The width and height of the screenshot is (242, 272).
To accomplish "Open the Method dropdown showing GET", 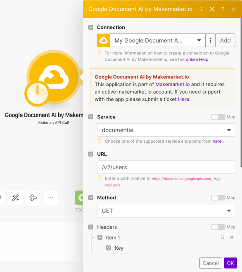I will (166, 211).
